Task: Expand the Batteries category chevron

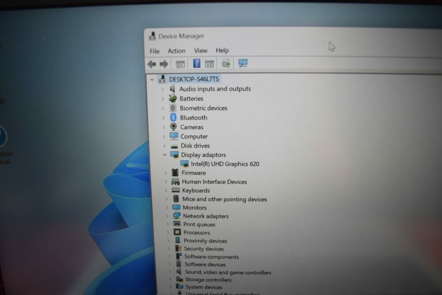Action: coord(163,99)
